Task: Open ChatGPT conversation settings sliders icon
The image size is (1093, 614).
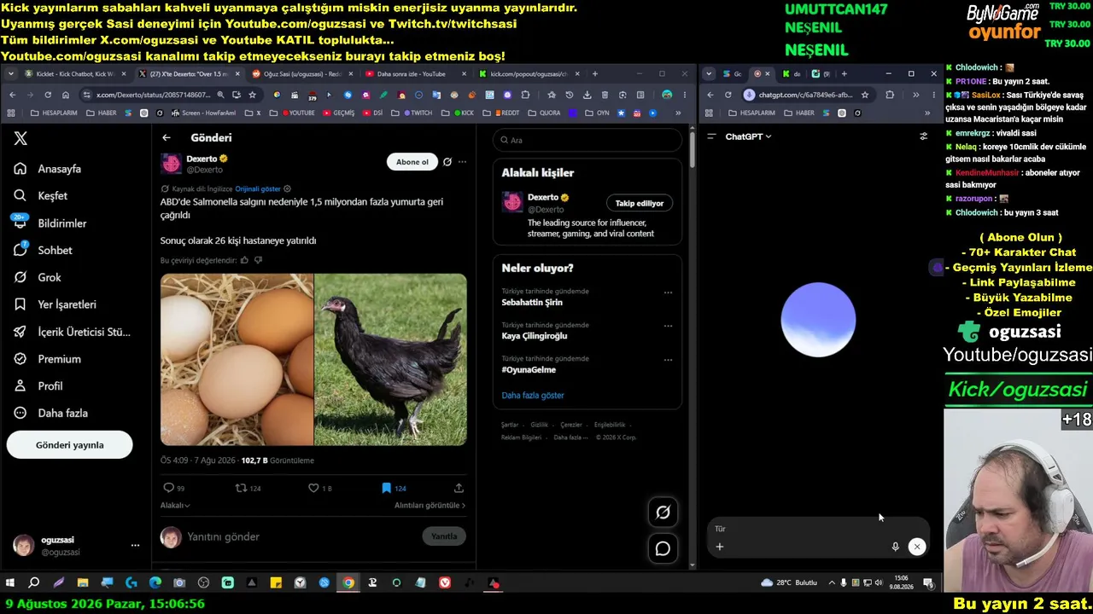Action: (x=923, y=136)
